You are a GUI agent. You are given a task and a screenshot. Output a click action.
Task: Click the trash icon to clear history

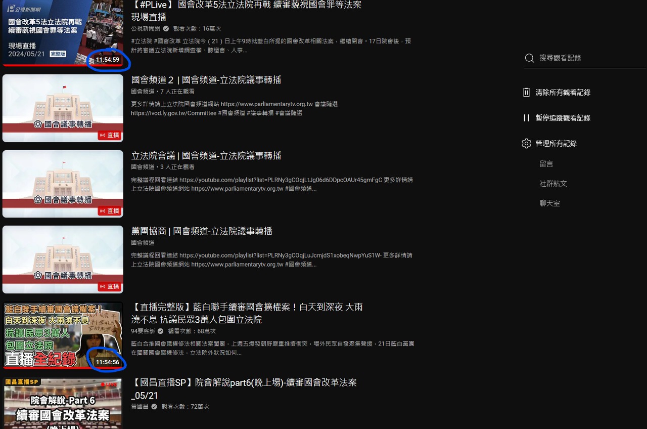(x=526, y=93)
